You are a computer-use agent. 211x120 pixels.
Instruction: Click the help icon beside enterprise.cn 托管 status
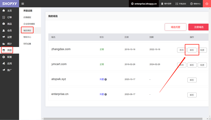106,94
